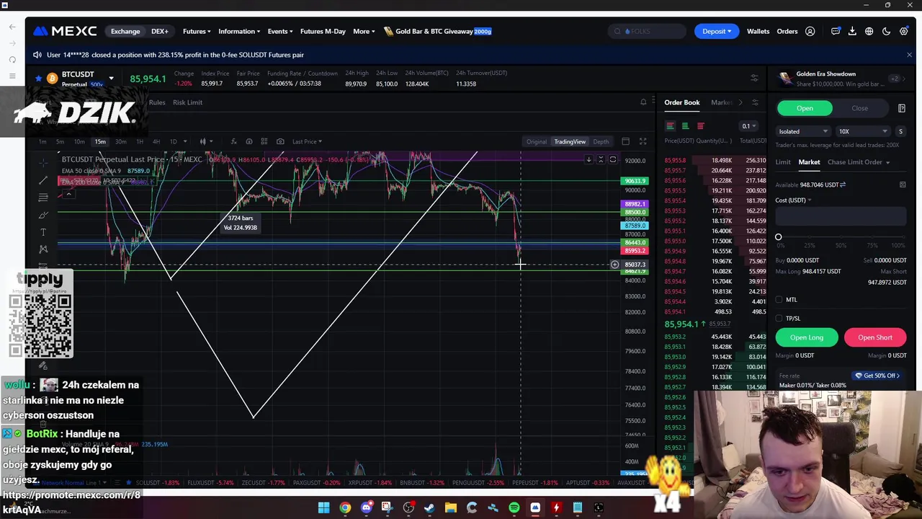Screen dimensions: 922x519
Task: Show bids-only order book view
Action: point(685,126)
